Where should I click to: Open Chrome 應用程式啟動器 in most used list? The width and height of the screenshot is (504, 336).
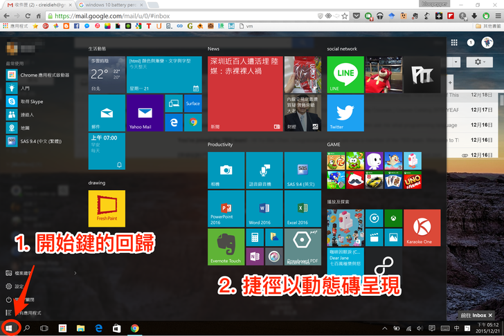[x=38, y=75]
